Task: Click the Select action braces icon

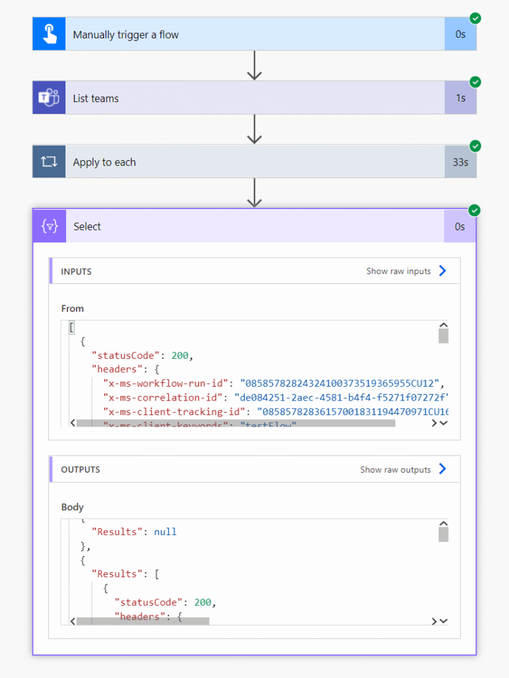Action: click(x=50, y=226)
